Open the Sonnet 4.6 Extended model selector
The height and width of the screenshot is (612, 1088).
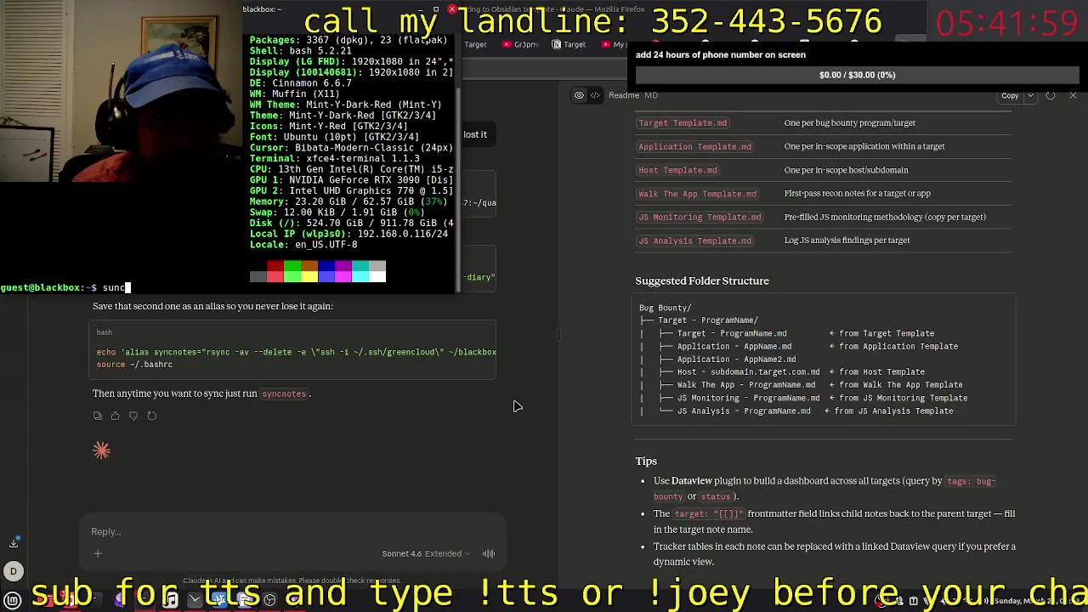(x=425, y=554)
